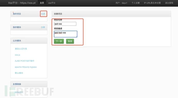The width and height of the screenshot is (178, 98).
Task: Click 创建 link beside 我的项目
Action: click(43, 14)
